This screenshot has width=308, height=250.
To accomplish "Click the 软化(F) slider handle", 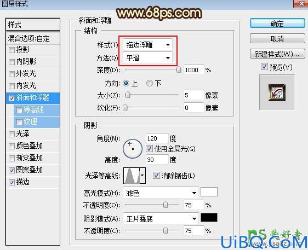I will (126, 107).
